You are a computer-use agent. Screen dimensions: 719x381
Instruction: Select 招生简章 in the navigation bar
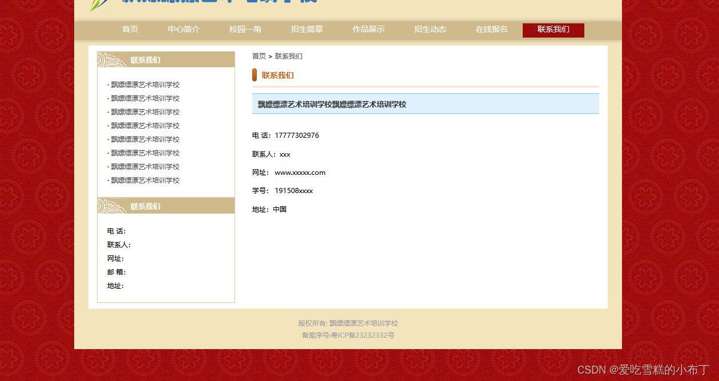pos(307,30)
